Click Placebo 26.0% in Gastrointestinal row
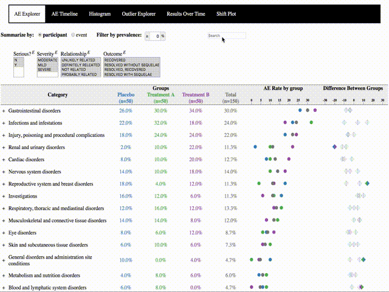The height and width of the screenshot is (292, 389). pos(126,111)
